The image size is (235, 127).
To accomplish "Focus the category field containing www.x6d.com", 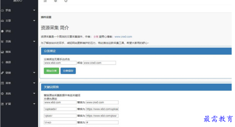I will click(x=60, y=63).
